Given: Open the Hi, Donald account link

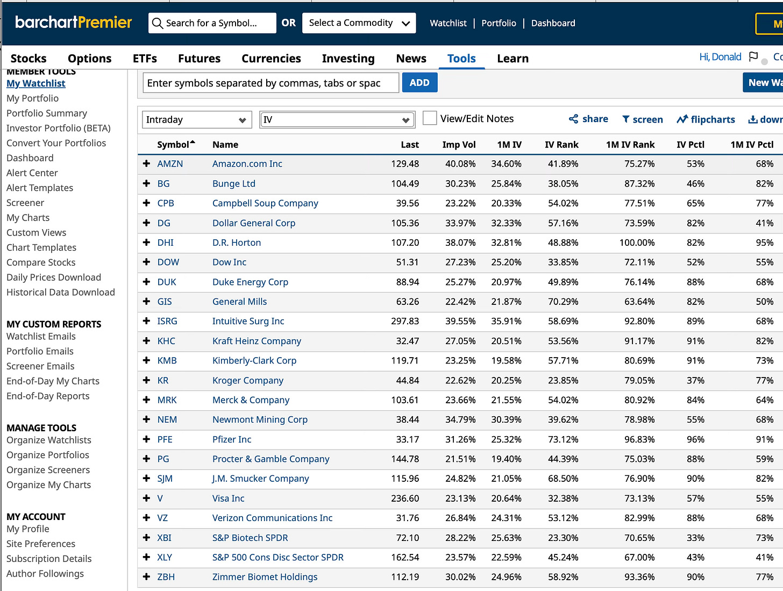Looking at the screenshot, I should click(x=720, y=56).
